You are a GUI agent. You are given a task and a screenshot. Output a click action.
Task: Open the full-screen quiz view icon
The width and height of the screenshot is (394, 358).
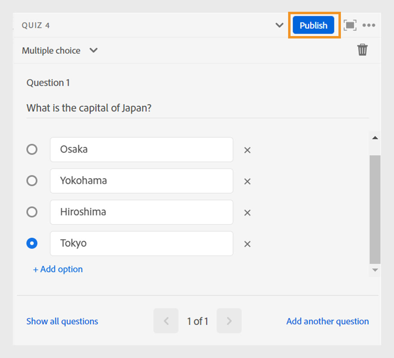(350, 25)
